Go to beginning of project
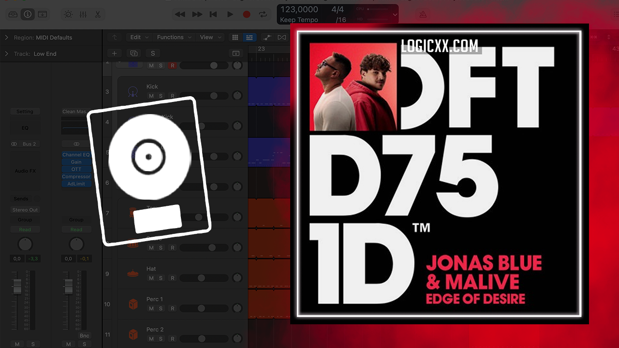Viewport: 619px width, 348px height. (x=213, y=14)
